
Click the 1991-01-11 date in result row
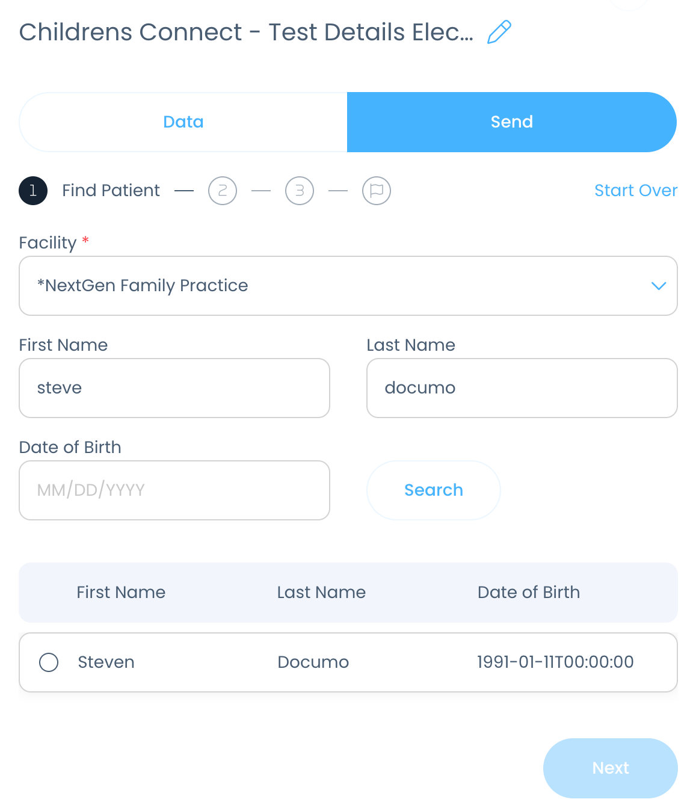tap(555, 662)
